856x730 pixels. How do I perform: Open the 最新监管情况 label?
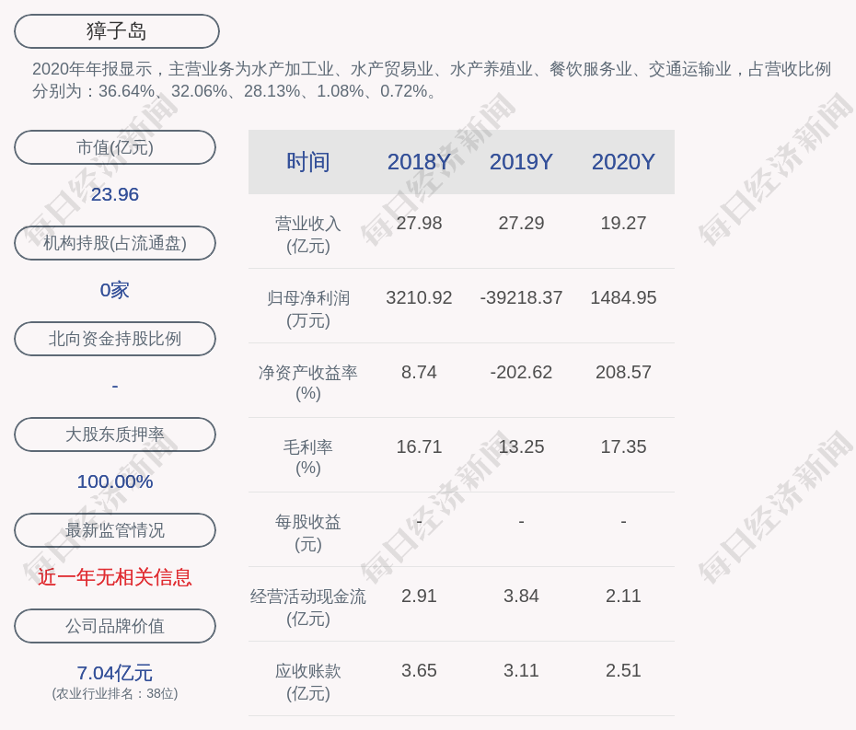click(115, 530)
